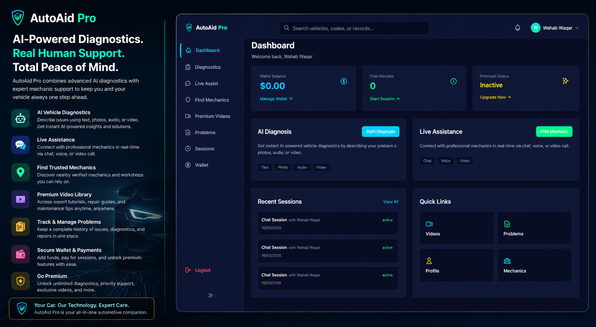Viewport: 596px width, 327px height.
Task: Click the search magnifier icon
Action: click(x=287, y=28)
